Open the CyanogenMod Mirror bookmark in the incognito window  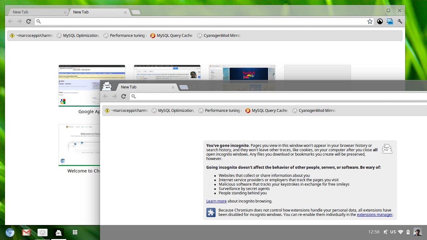click(314, 111)
